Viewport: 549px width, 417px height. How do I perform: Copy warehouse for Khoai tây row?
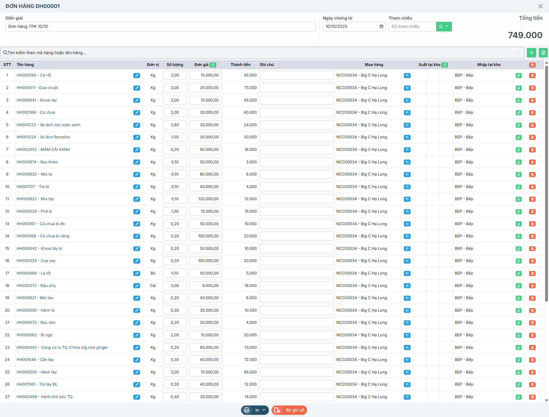click(519, 101)
